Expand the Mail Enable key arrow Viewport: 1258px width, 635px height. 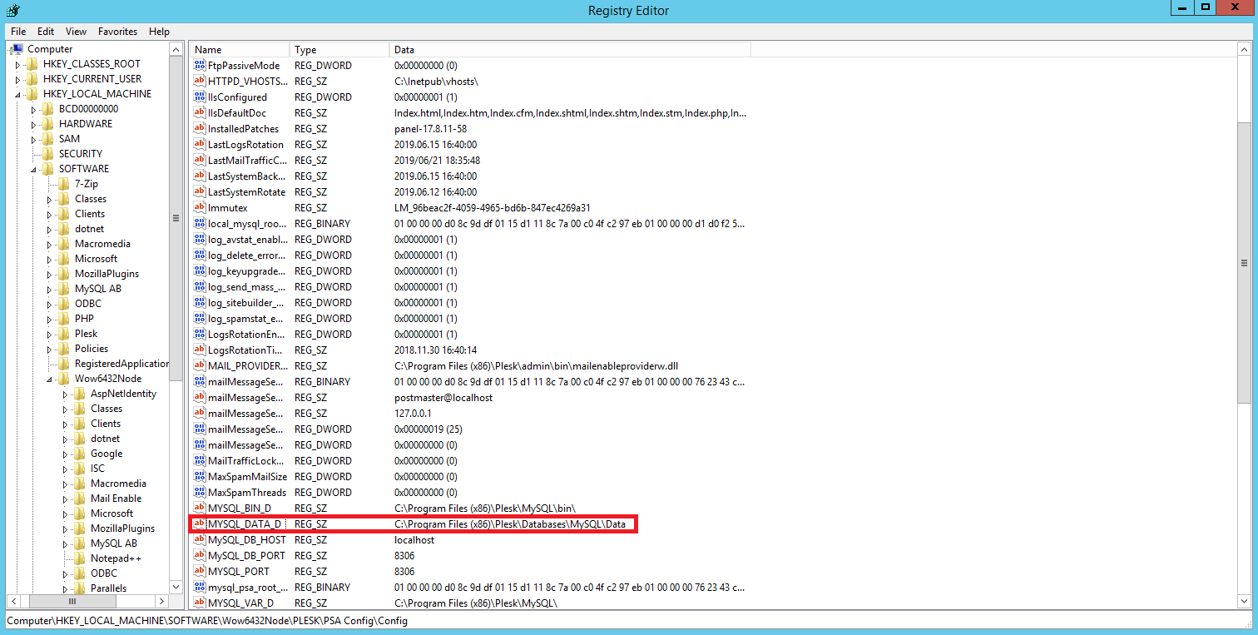65,499
